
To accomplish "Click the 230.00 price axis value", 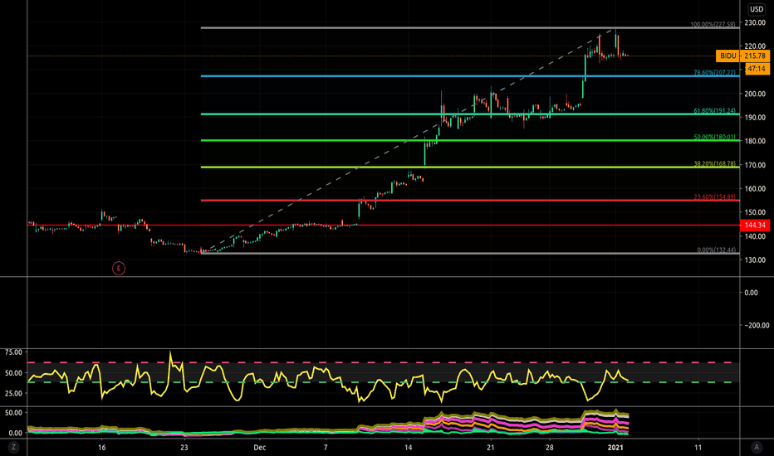I will click(x=755, y=22).
